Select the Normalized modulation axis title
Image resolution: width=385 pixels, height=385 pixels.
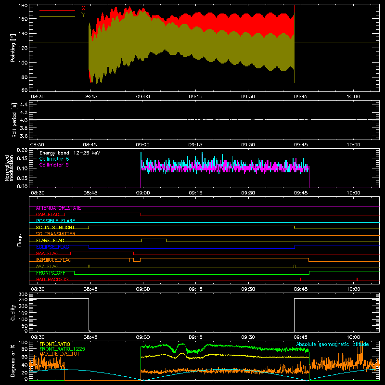pos(9,168)
